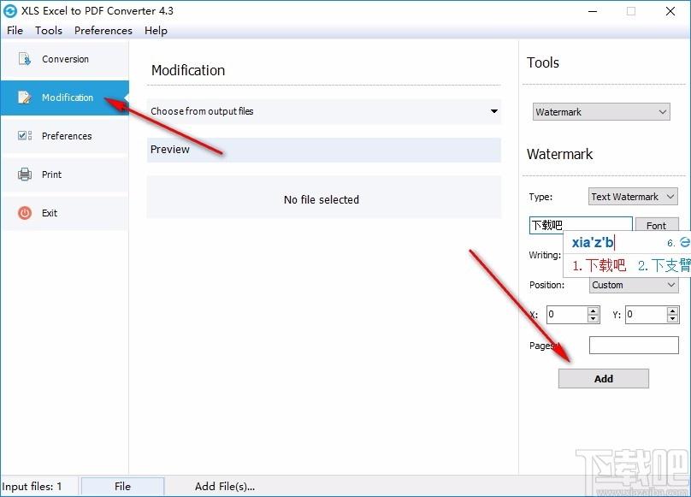Screen dimensions: 691x497
Task: Open the Type Text Watermark dropdown
Action: [x=633, y=197]
